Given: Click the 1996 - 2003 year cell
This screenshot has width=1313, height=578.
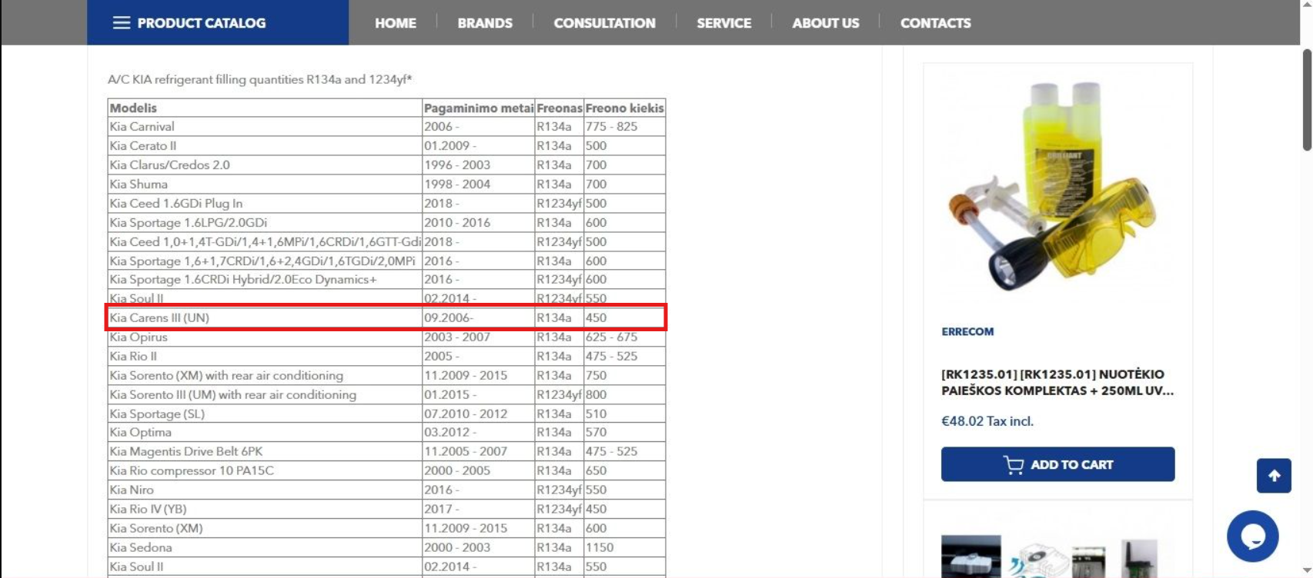Looking at the screenshot, I should click(479, 165).
